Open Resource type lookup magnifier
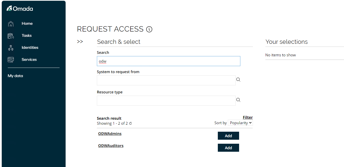Viewport: 344px width, 167px height. pyautogui.click(x=238, y=100)
